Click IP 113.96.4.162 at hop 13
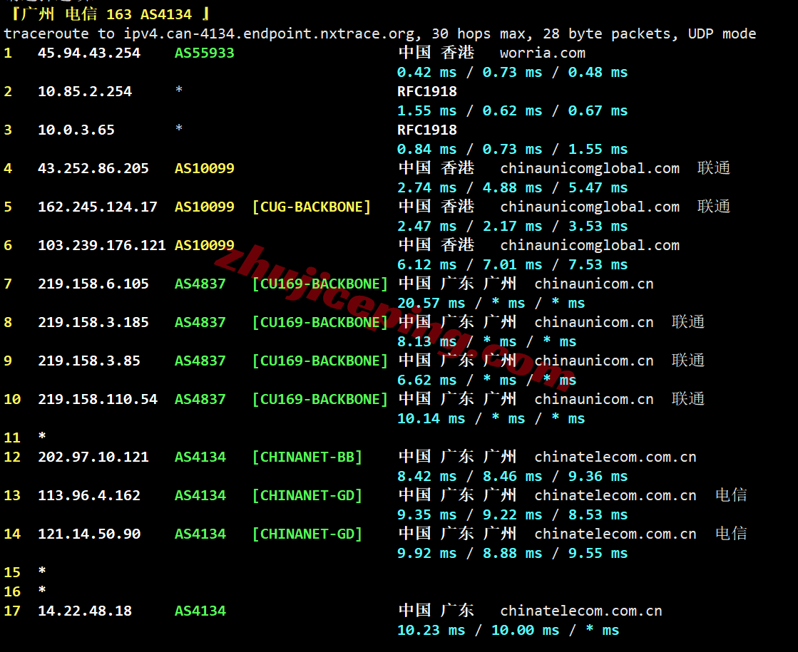 click(89, 495)
